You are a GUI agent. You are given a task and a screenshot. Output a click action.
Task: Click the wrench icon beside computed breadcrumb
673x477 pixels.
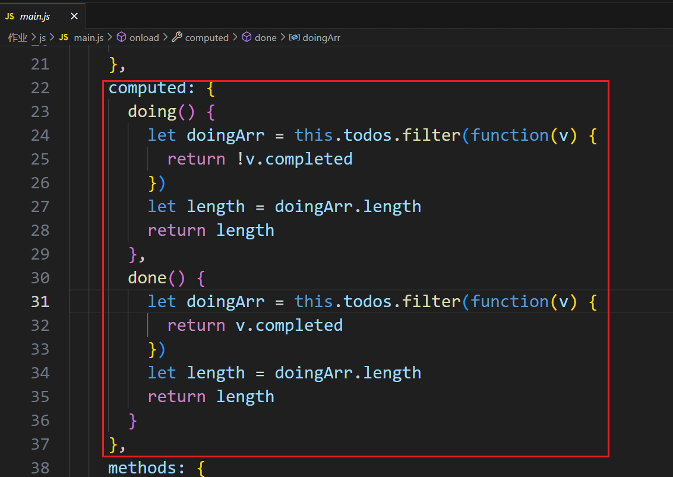(177, 37)
